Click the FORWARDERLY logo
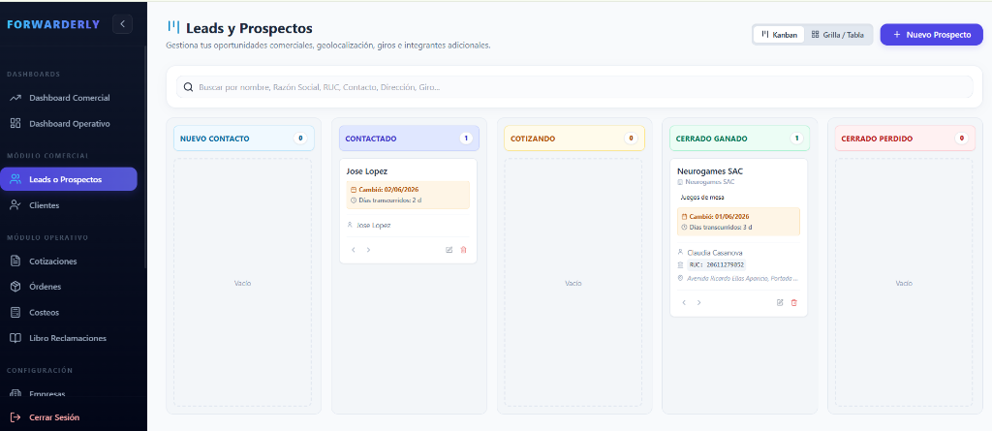 click(53, 24)
